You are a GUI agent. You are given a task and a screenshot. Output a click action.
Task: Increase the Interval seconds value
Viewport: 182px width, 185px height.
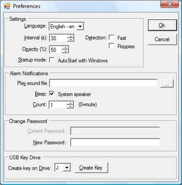point(71,36)
